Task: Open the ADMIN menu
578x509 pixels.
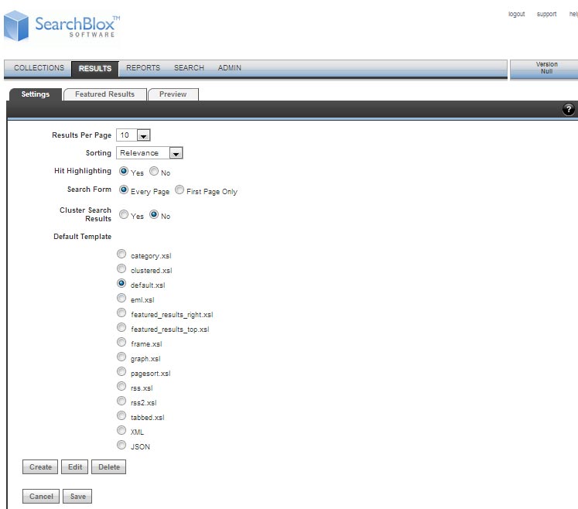Action: click(229, 68)
